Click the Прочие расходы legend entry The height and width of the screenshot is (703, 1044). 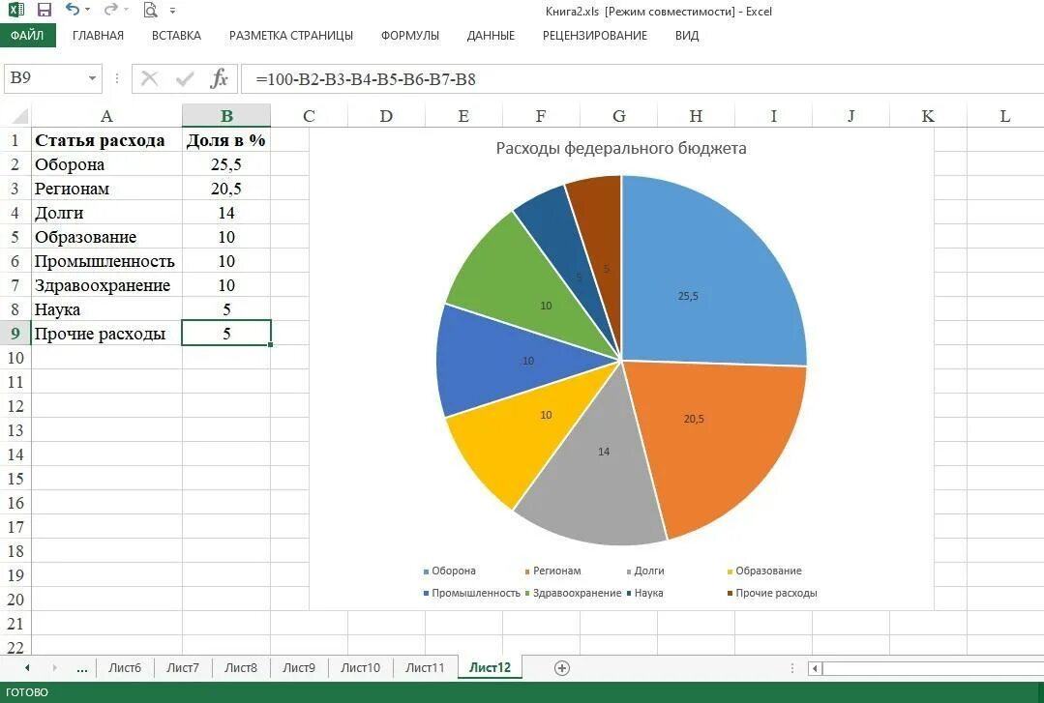[772, 593]
